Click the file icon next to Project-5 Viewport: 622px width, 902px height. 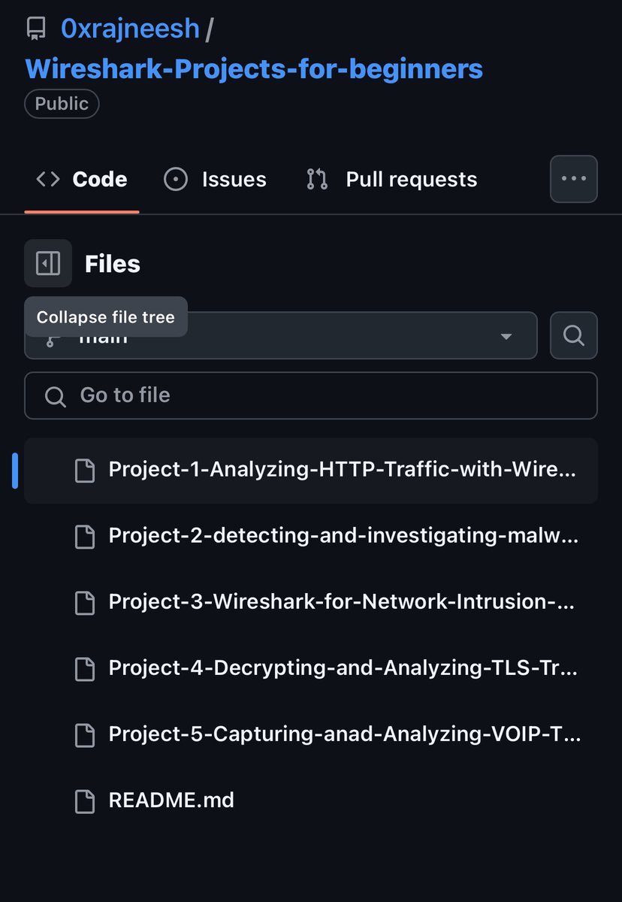pos(85,734)
